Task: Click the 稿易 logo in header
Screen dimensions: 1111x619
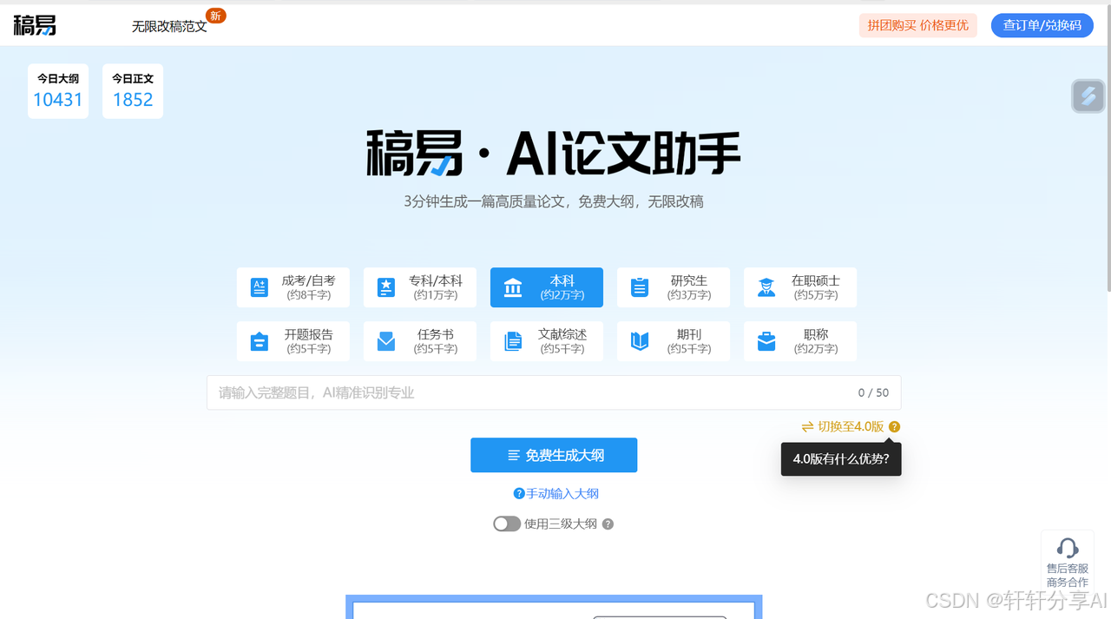Action: click(35, 25)
